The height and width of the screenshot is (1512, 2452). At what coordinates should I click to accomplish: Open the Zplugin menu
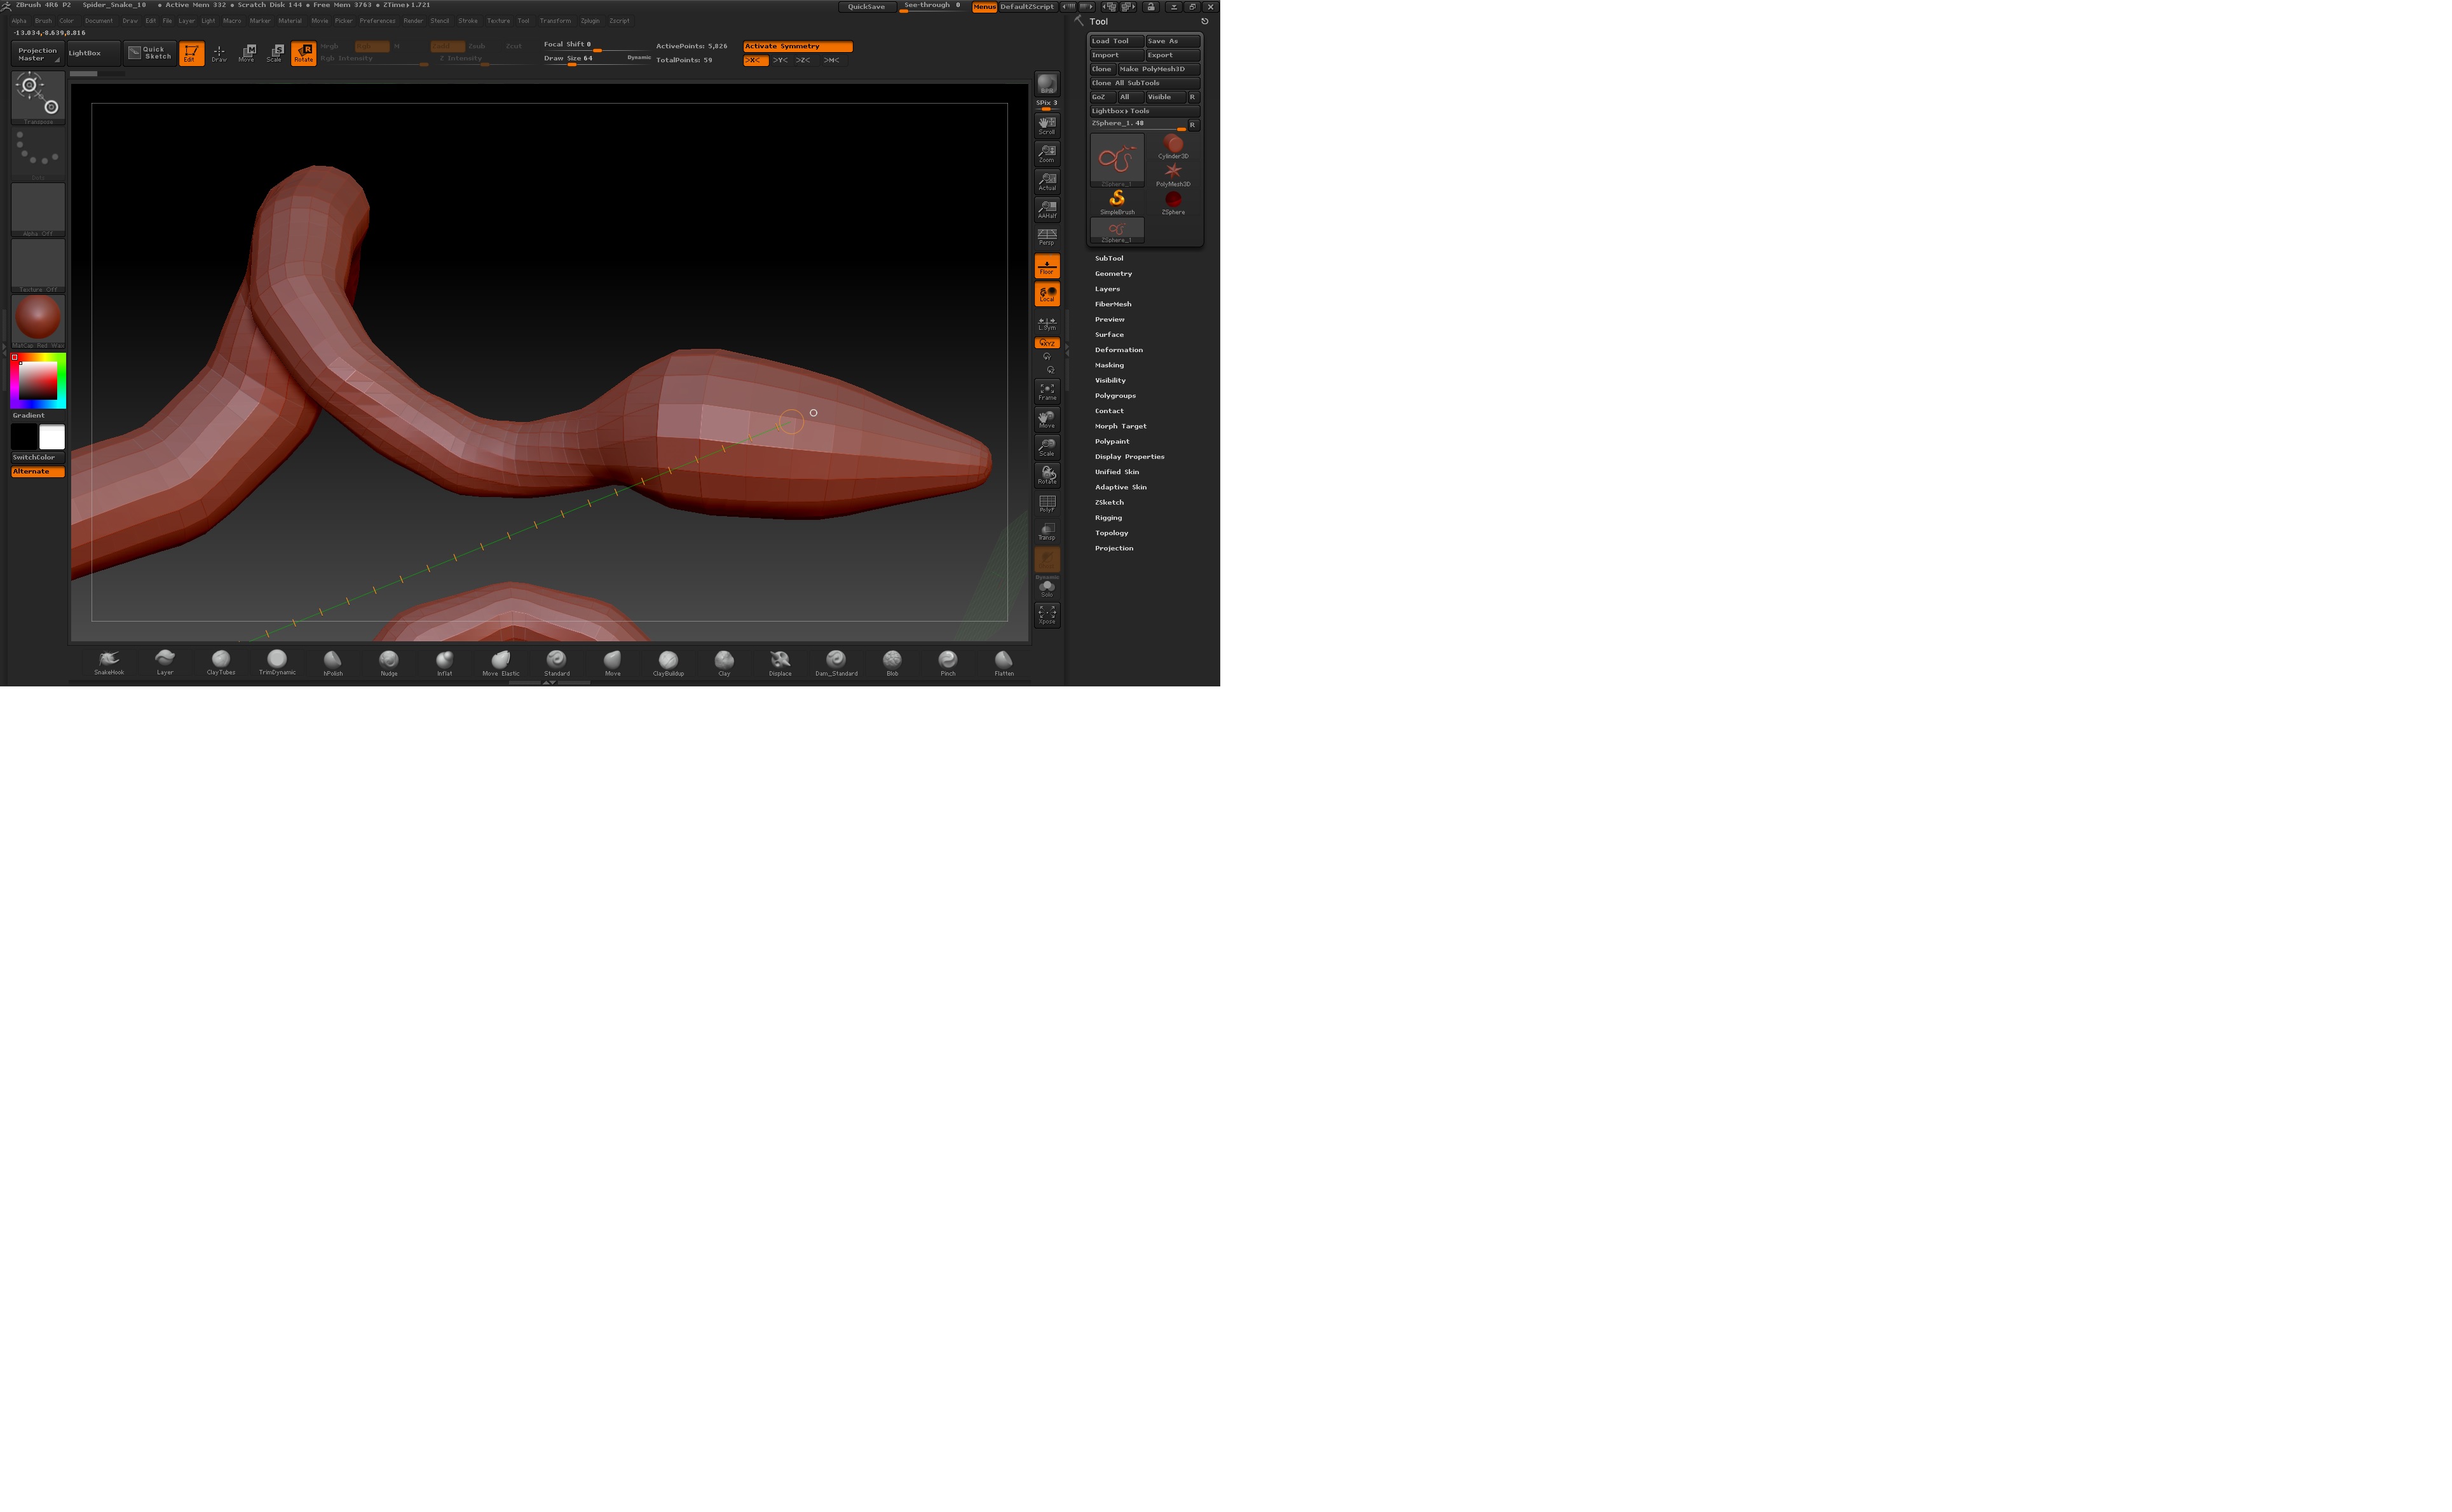590,21
